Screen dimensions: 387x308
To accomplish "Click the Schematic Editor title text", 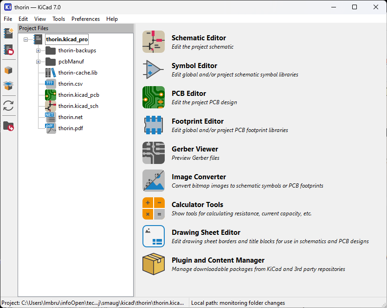I will coord(199,38).
